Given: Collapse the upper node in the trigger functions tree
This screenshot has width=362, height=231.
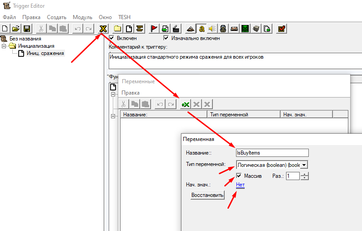Looking at the screenshot, I should (x=113, y=94).
